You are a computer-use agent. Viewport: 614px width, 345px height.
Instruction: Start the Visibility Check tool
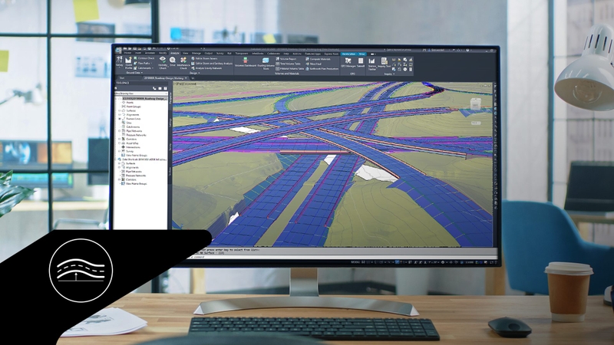(x=163, y=63)
